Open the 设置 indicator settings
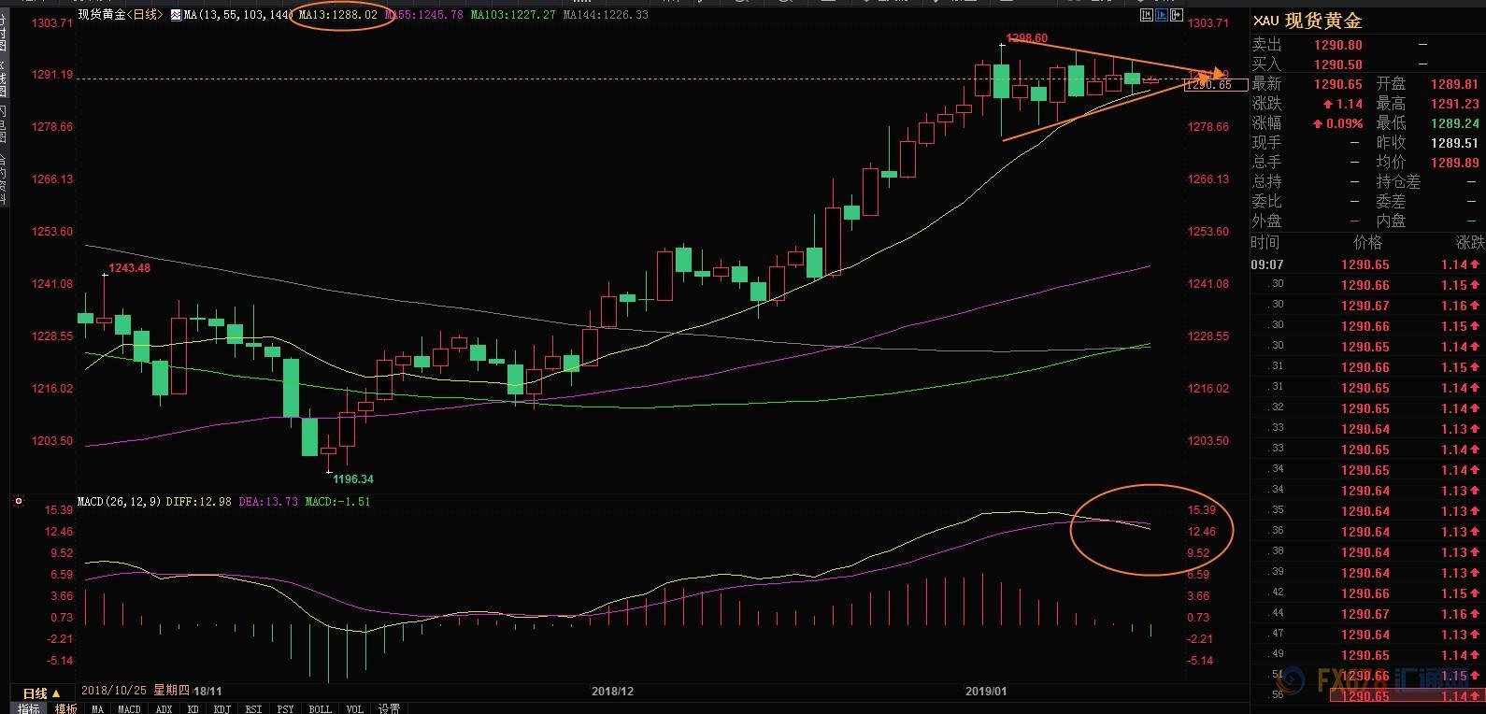The height and width of the screenshot is (714, 1486). click(x=390, y=708)
